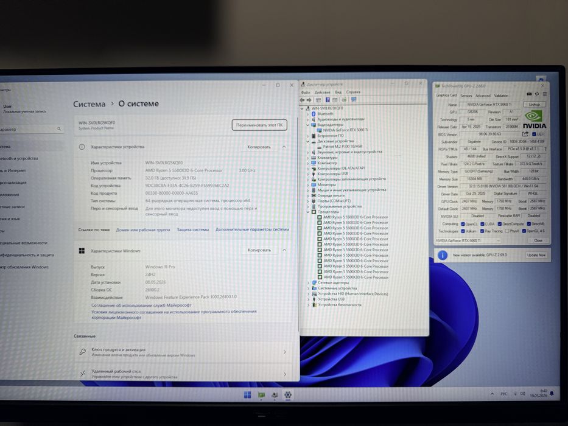Collapse the Характеристики Windows section chevron
This screenshot has height=426, width=568.
tap(284, 250)
